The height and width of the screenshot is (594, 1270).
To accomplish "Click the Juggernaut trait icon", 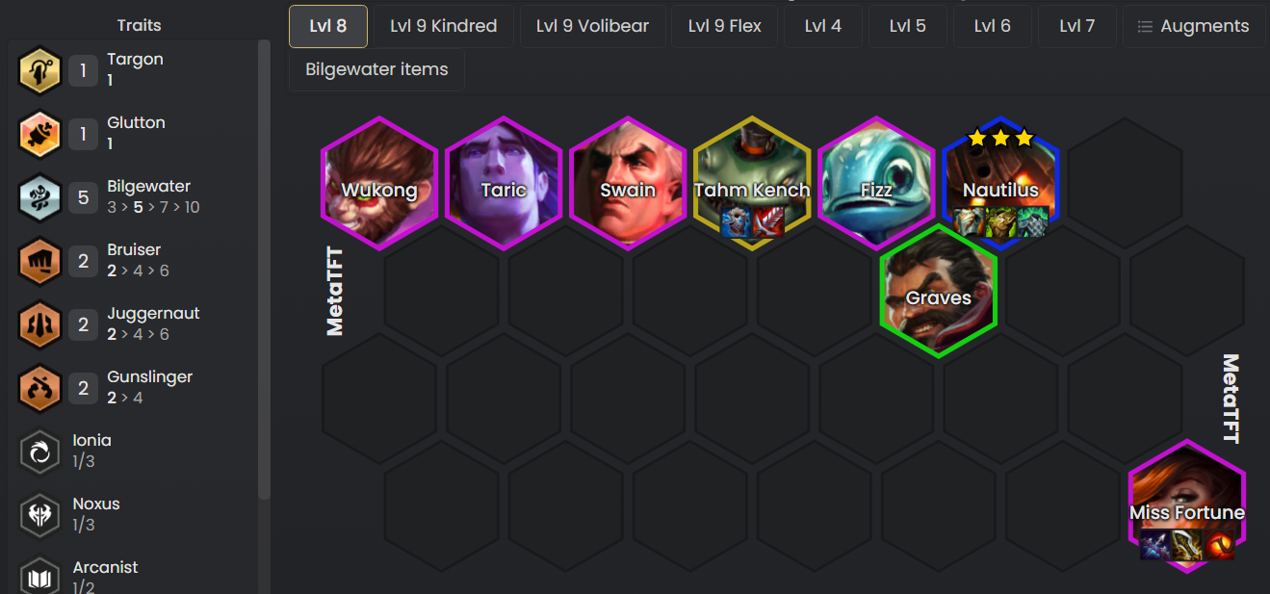I will 40,324.
